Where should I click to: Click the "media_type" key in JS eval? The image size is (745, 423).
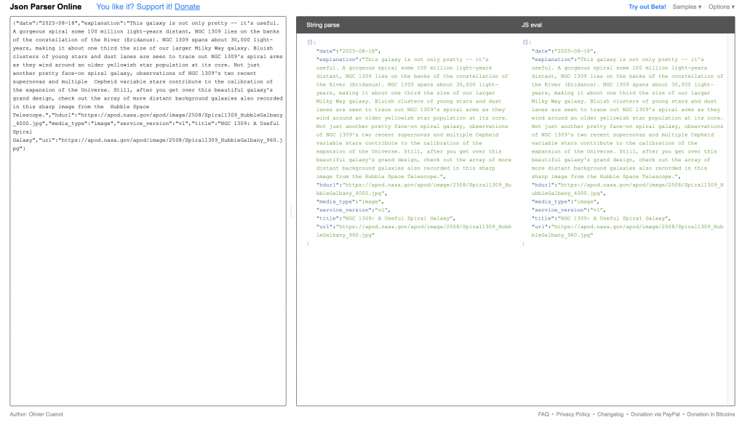click(x=551, y=202)
